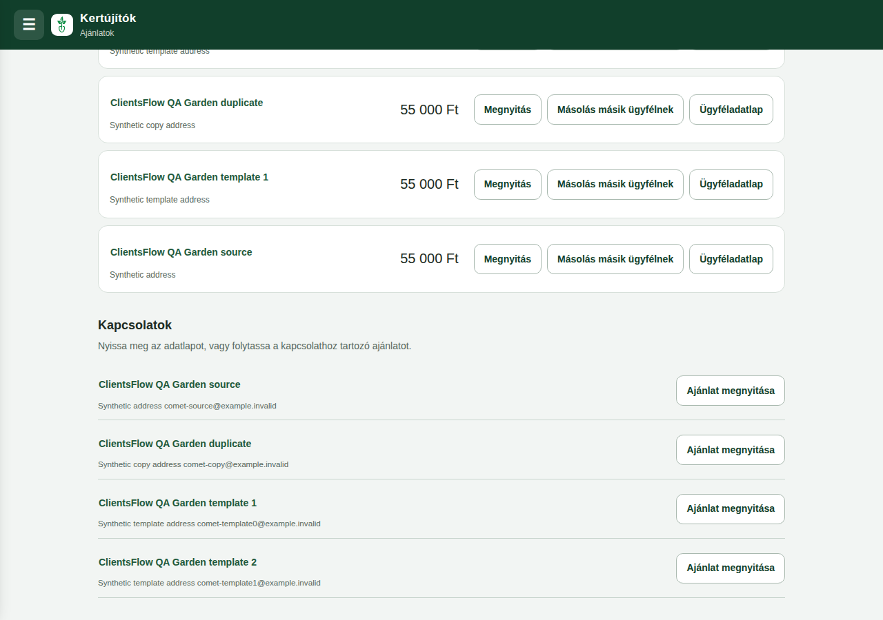Open the Garden duplicate offer with Megnyitás
The image size is (883, 620).
[508, 110]
